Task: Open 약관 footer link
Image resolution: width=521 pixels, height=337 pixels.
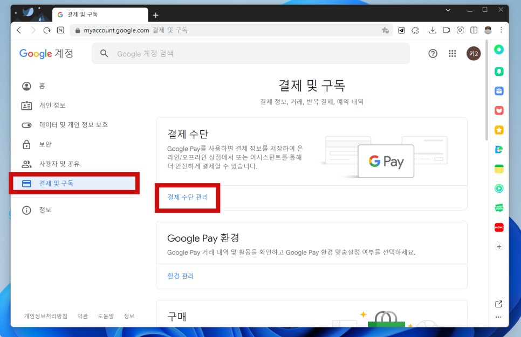Action: point(83,316)
